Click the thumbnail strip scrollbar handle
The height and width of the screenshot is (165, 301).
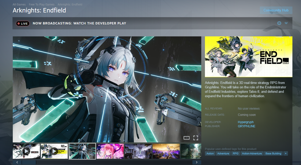pyautogui.click(x=29, y=162)
